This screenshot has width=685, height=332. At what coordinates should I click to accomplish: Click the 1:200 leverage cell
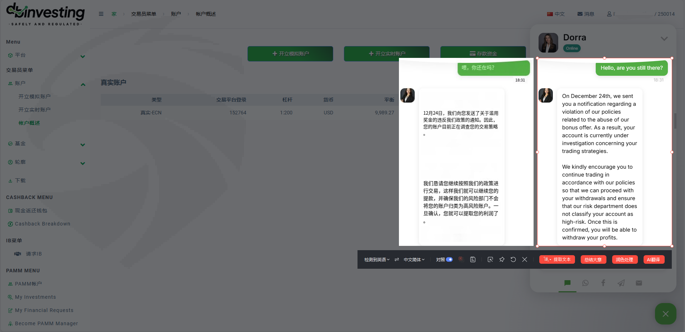(286, 113)
